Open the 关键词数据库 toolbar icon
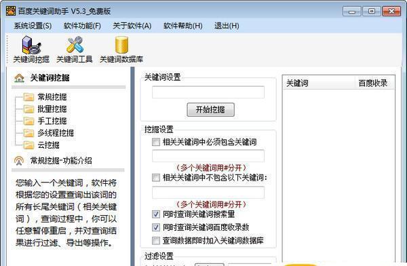The height and width of the screenshot is (266, 407). click(x=121, y=50)
